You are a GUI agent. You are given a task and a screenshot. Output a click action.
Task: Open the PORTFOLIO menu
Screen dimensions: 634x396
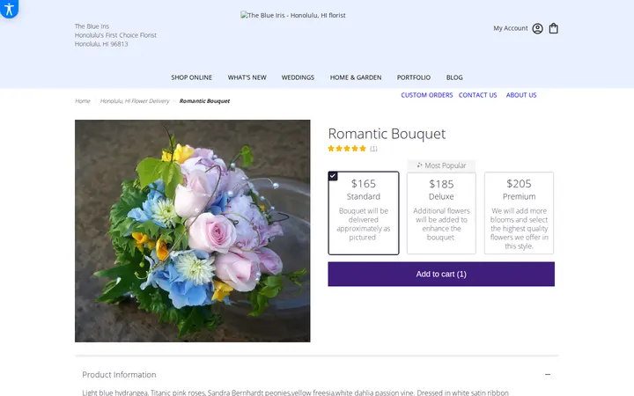coord(414,77)
